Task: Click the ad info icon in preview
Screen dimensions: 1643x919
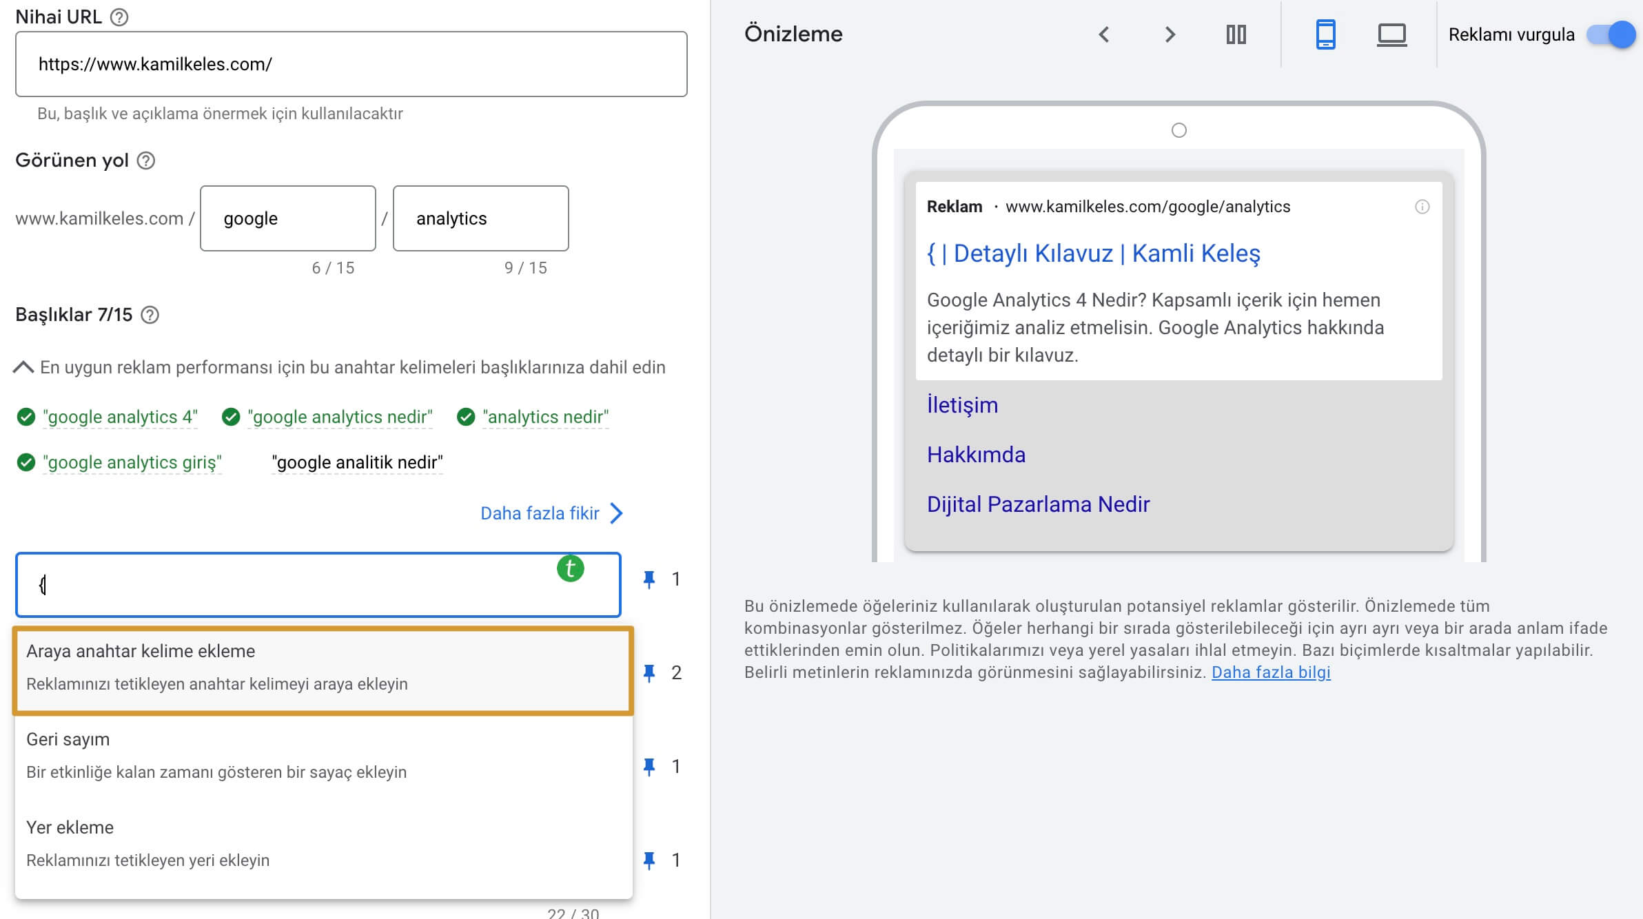Action: click(1422, 207)
